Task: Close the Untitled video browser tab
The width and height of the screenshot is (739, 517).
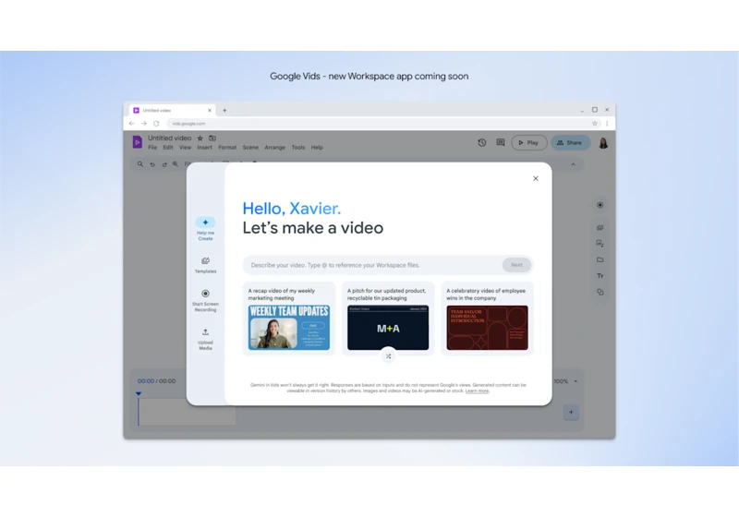Action: coord(210,110)
